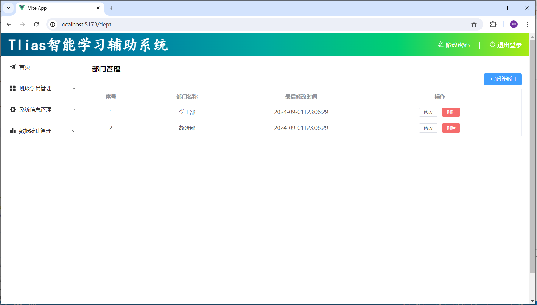Reload the page using the refresh icon

[x=37, y=24]
